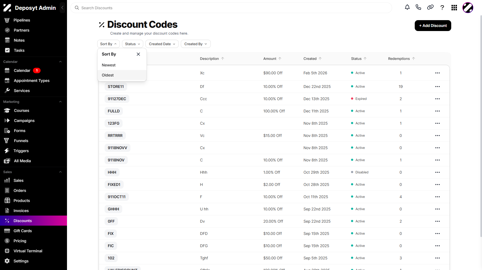This screenshot has width=482, height=270.
Task: Open the 9118NOVV discount code
Action: click(x=117, y=148)
